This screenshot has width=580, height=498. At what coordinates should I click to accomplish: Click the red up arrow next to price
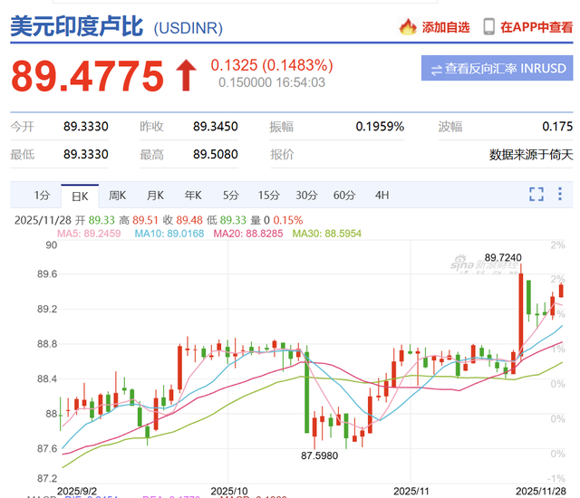coord(186,74)
